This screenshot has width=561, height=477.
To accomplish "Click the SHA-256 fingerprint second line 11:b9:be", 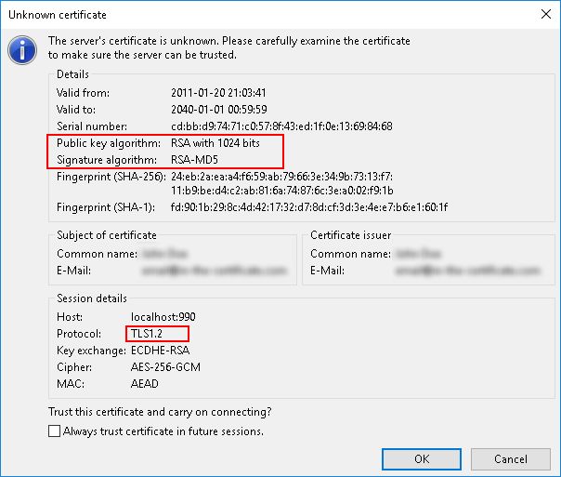I will (x=282, y=191).
